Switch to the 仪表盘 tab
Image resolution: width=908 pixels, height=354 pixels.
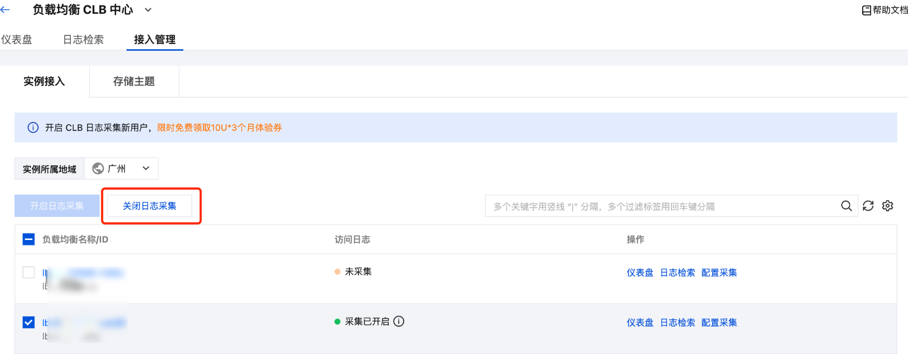tap(16, 40)
